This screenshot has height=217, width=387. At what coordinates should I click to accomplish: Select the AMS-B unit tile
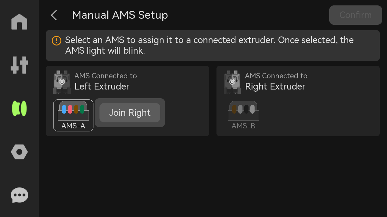coord(243,115)
